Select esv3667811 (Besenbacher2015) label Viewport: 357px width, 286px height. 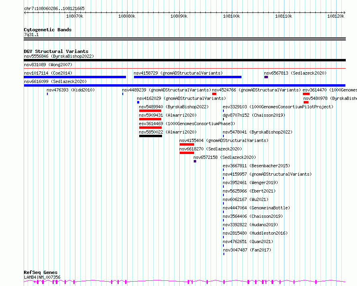pyautogui.click(x=256, y=166)
